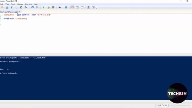
Task: Click the te-Host $computers console line
Action: click(x=10, y=61)
